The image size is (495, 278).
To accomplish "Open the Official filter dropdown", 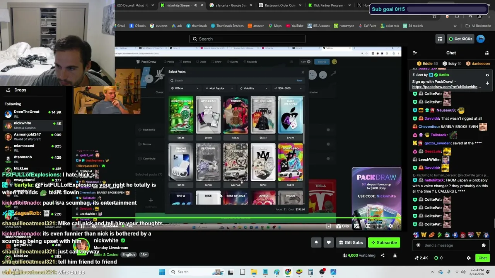I will pos(185,88).
